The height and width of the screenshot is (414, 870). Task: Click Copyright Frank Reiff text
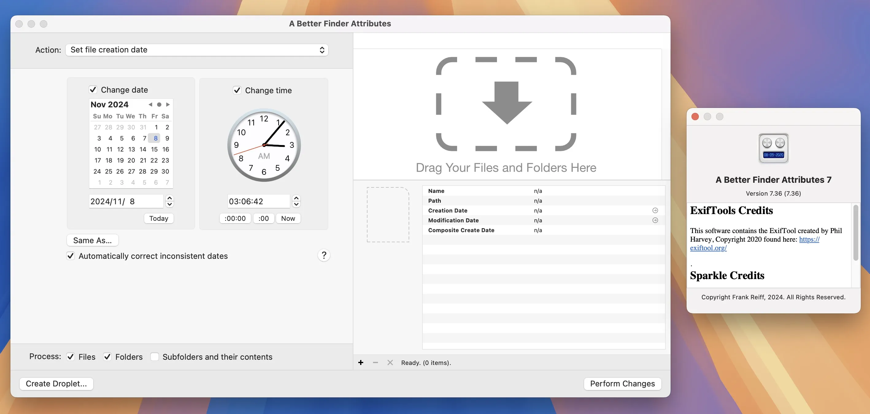pos(773,297)
